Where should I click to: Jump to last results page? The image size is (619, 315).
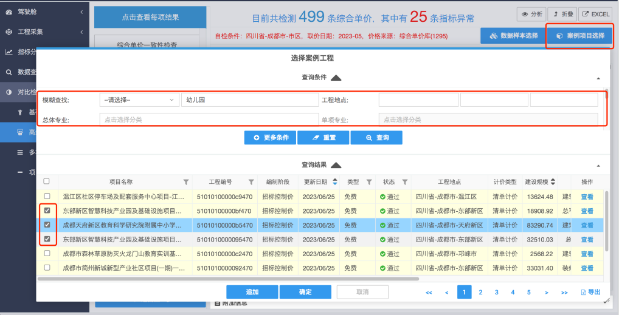(564, 293)
